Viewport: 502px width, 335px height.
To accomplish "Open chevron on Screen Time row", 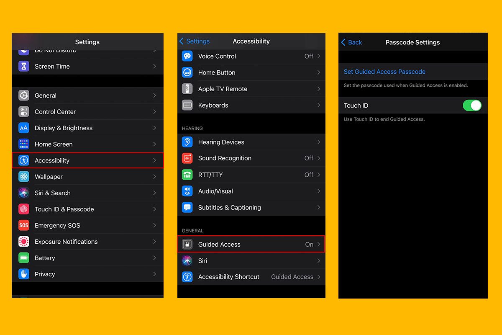I will 154,66.
